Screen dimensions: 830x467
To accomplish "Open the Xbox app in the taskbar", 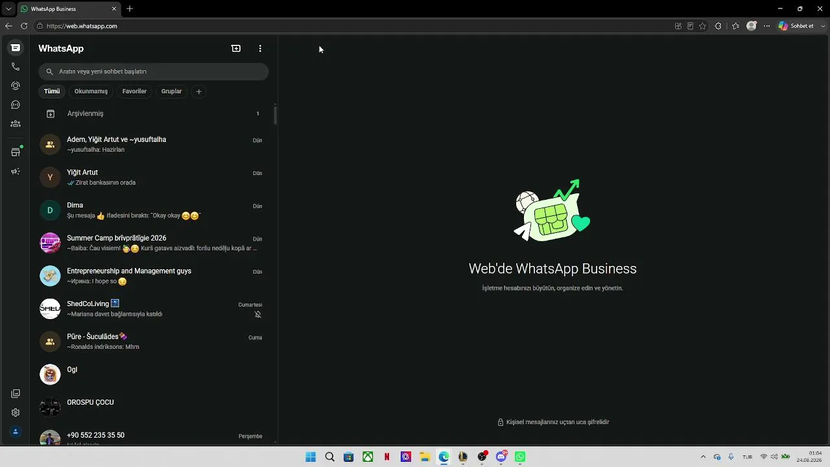I will (368, 457).
